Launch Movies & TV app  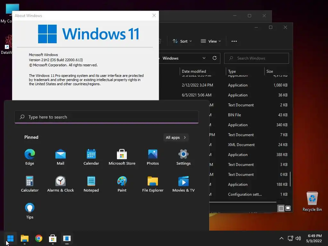pyautogui.click(x=184, y=184)
